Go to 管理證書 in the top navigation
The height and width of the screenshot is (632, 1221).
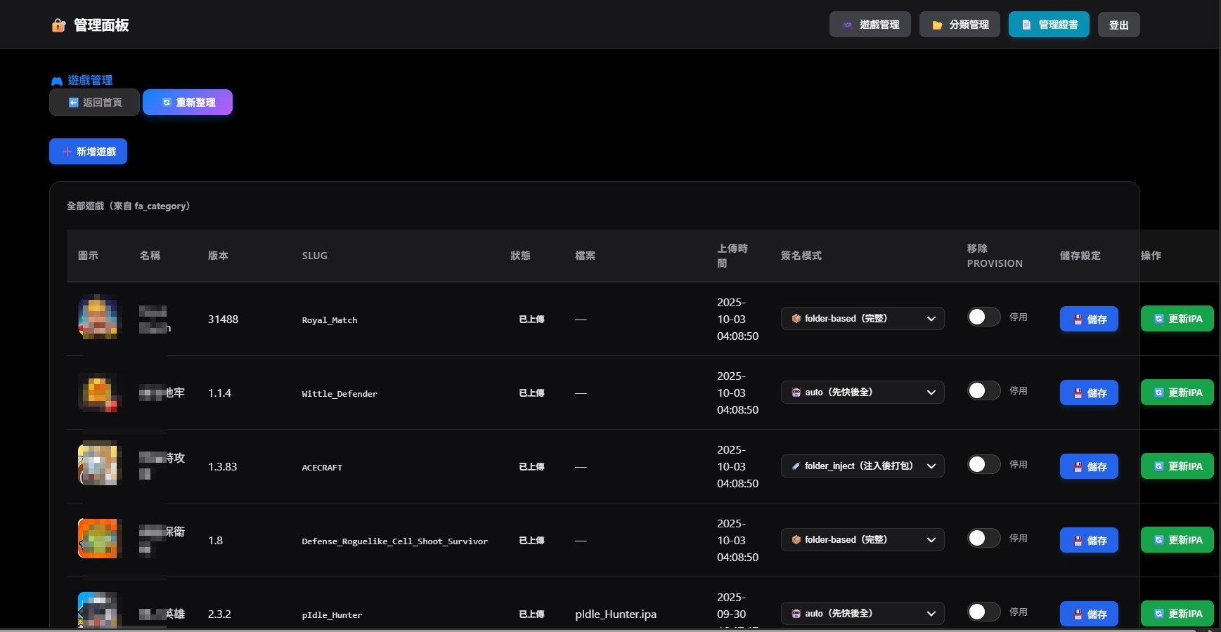[1048, 25]
